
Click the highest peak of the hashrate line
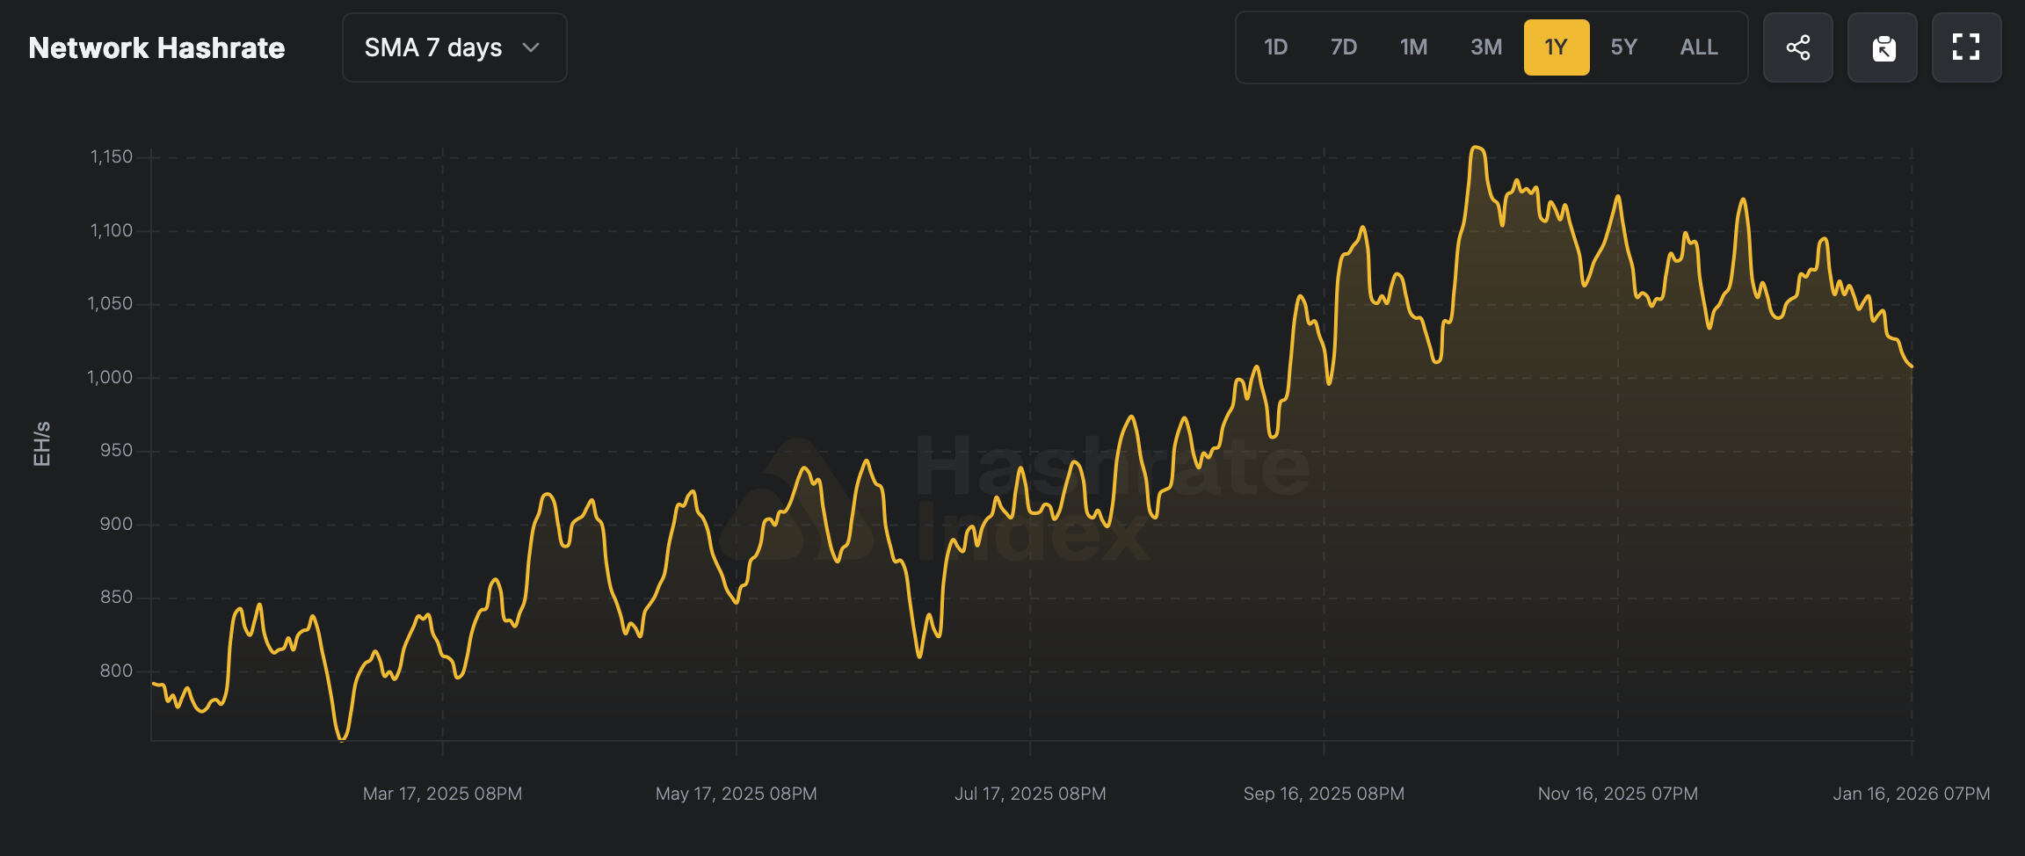coord(1477,148)
